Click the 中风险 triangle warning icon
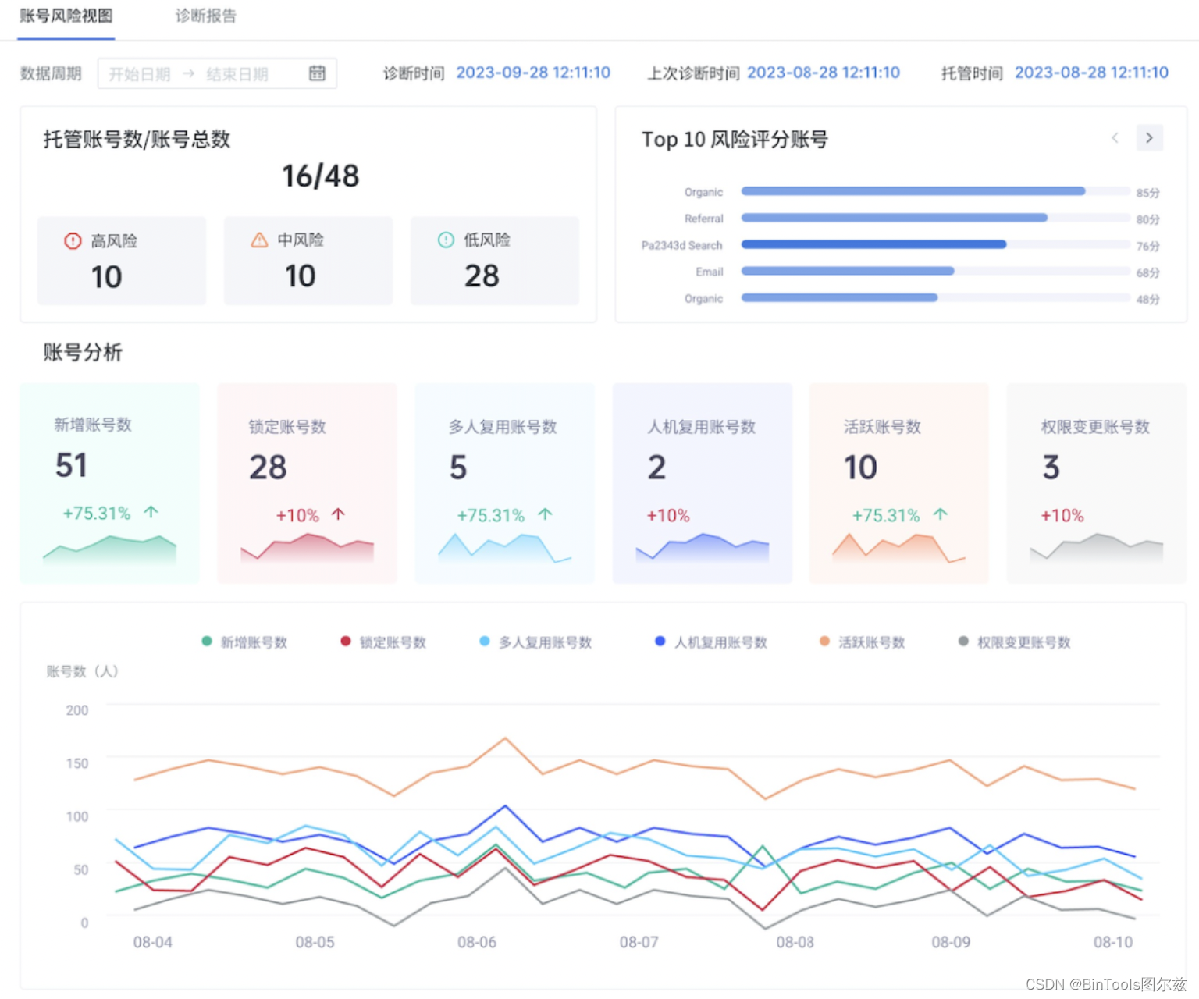 click(259, 240)
